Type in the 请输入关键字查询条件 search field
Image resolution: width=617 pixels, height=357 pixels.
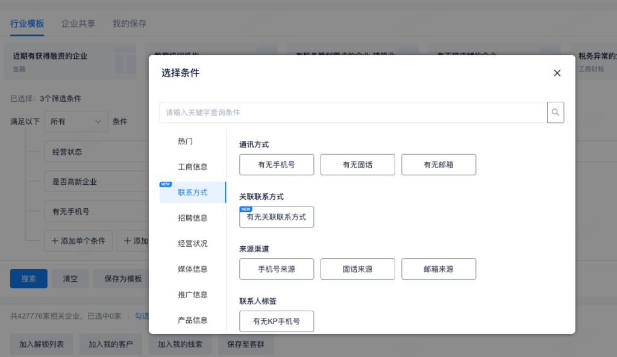(x=353, y=113)
